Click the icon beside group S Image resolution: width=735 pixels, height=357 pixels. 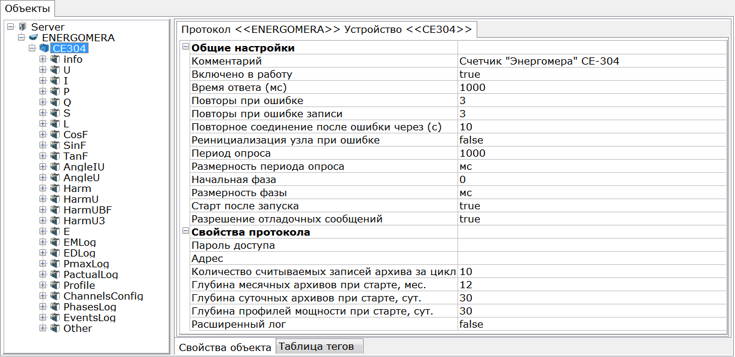point(55,113)
